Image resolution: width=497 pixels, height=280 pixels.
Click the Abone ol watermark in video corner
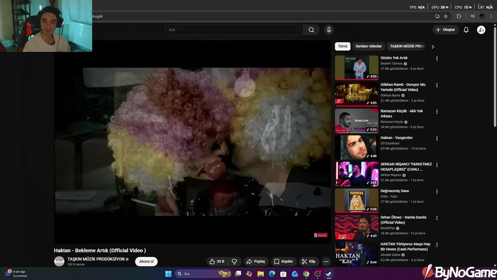(x=321, y=235)
